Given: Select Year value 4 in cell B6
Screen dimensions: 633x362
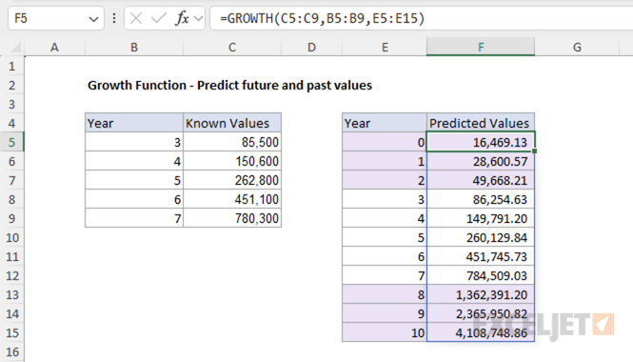Looking at the screenshot, I should click(134, 161).
